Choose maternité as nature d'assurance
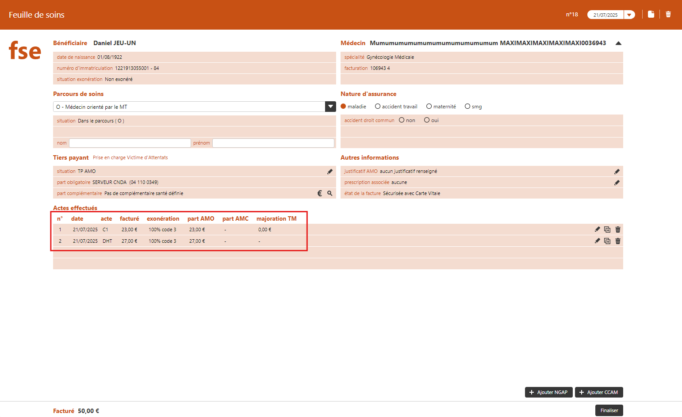 click(429, 107)
